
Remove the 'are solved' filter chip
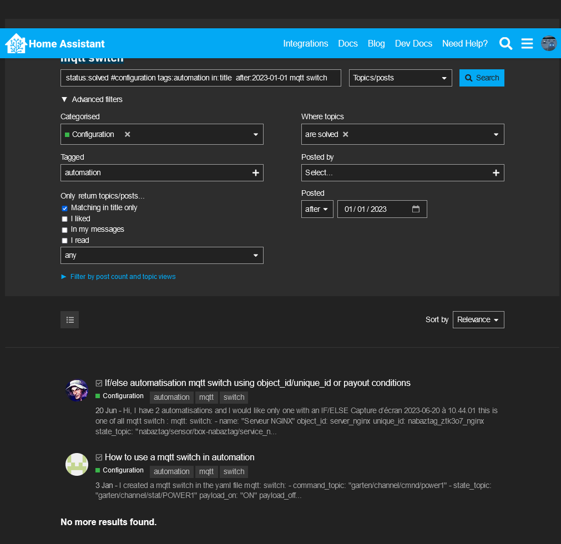point(345,134)
